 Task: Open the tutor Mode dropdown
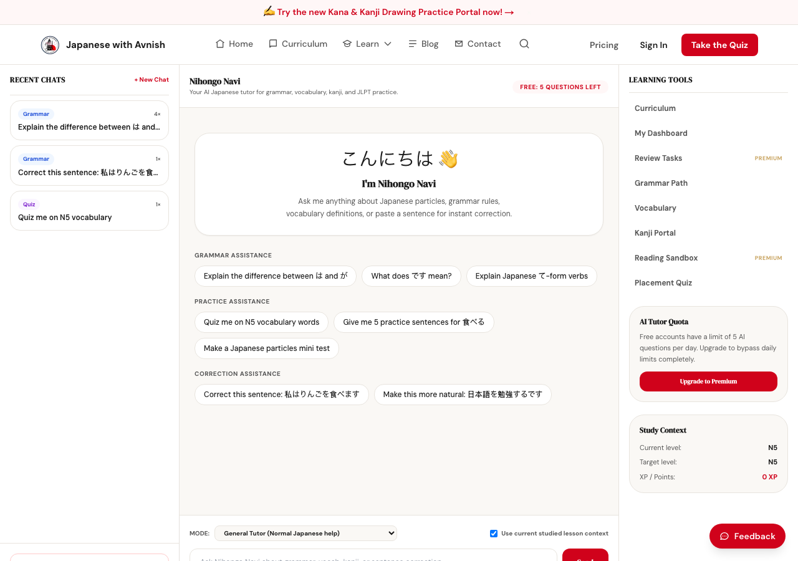[x=305, y=533]
